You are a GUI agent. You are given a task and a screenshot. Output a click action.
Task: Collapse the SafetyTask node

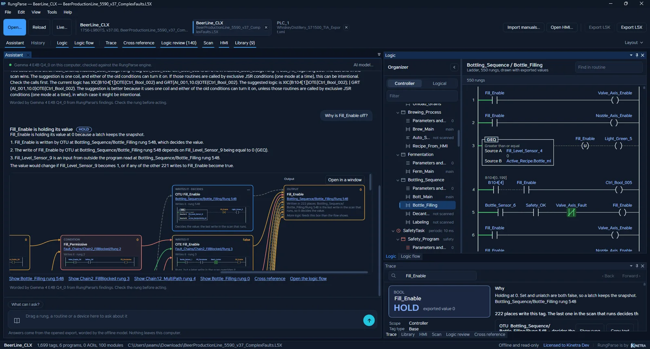tap(393, 231)
